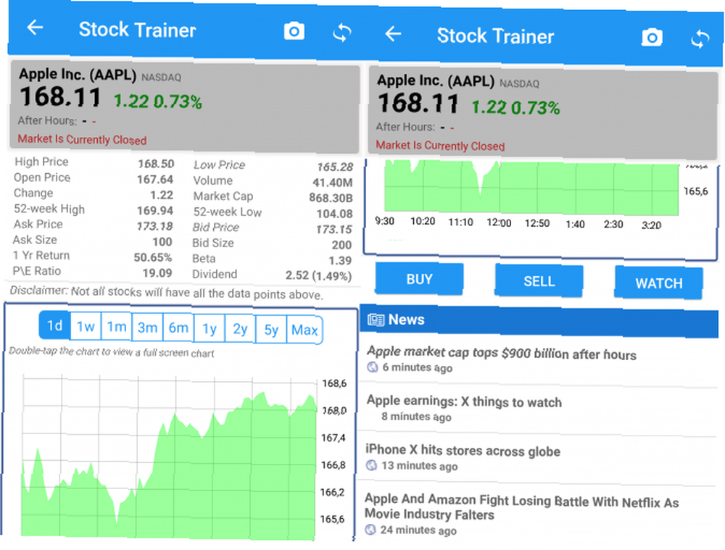Click the Low Price value 165.28
725x550 pixels.
tap(335, 167)
